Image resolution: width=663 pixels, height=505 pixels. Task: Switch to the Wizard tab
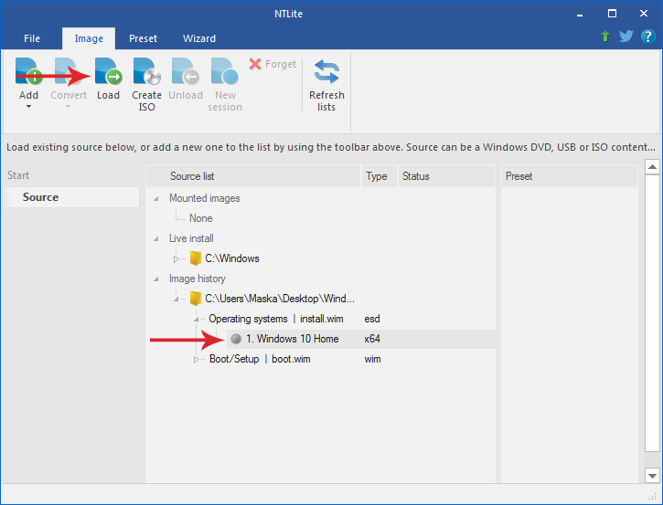(x=199, y=38)
